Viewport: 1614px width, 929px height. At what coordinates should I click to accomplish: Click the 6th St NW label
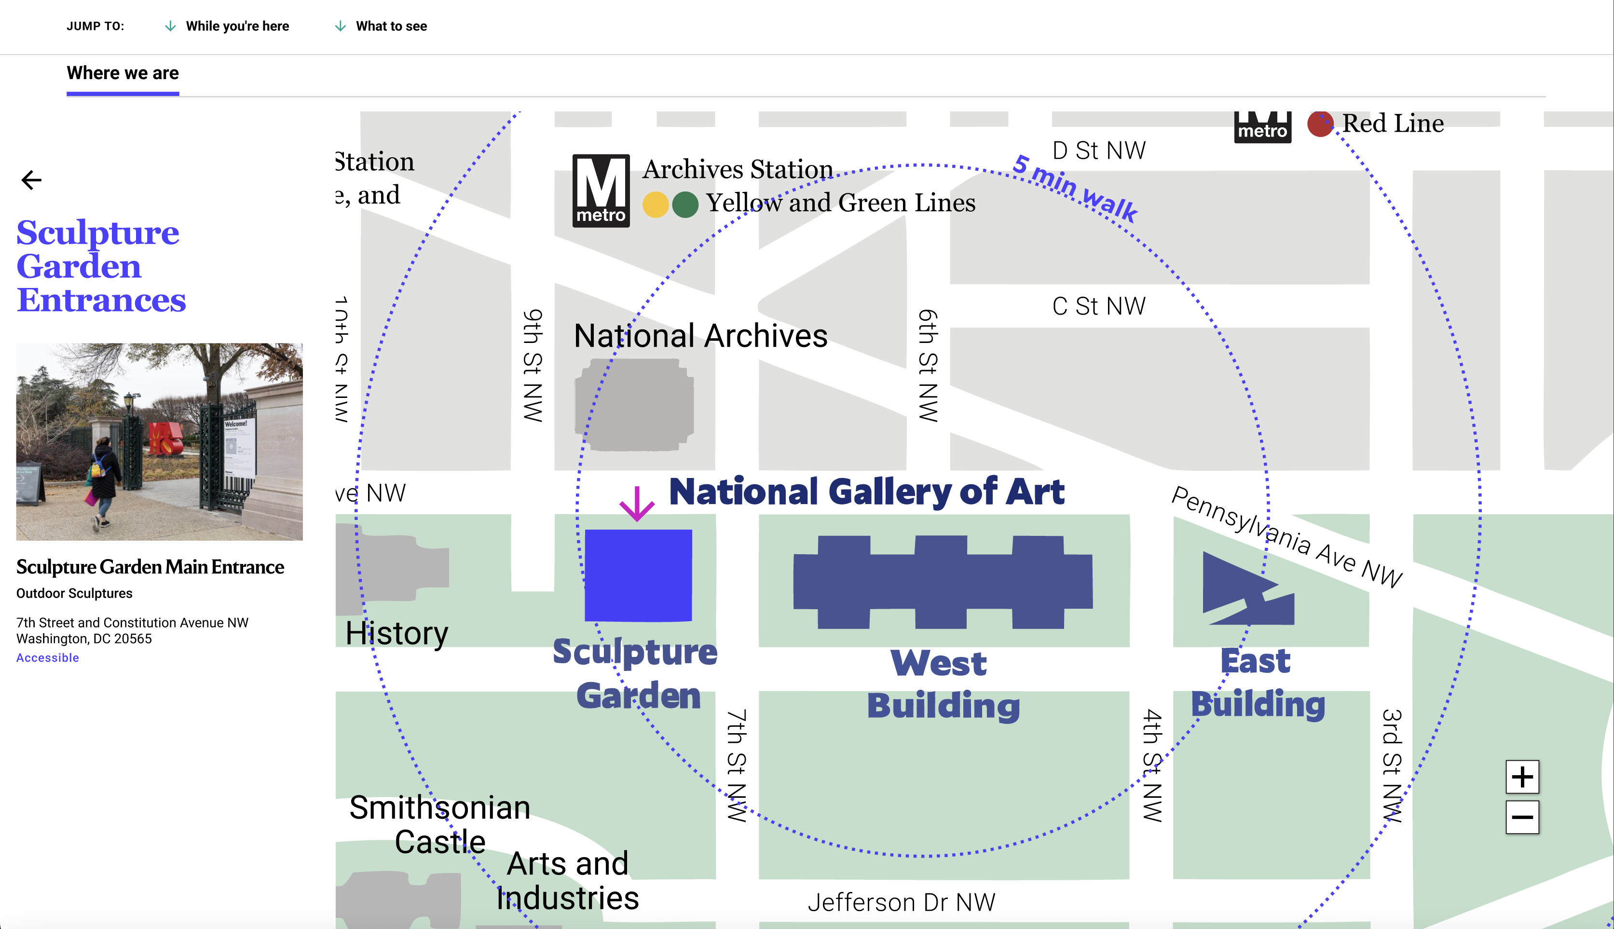(x=928, y=366)
